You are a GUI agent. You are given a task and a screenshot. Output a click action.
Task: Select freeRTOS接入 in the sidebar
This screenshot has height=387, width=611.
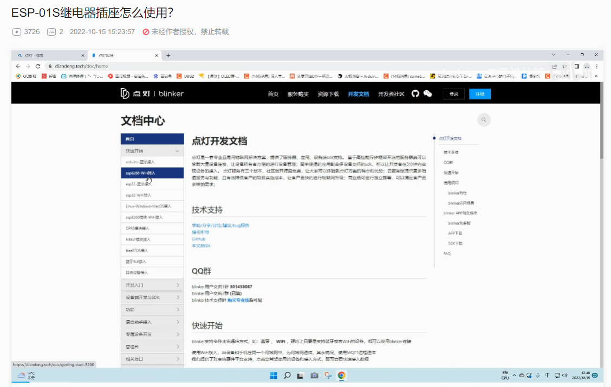click(152, 250)
